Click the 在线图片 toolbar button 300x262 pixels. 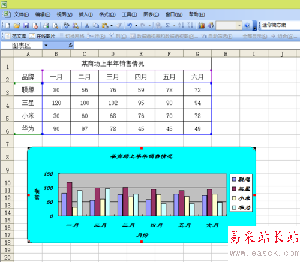(x=42, y=36)
